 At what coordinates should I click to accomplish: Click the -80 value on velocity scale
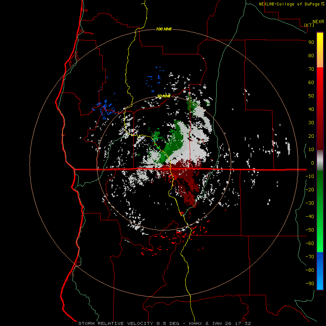coord(310,270)
